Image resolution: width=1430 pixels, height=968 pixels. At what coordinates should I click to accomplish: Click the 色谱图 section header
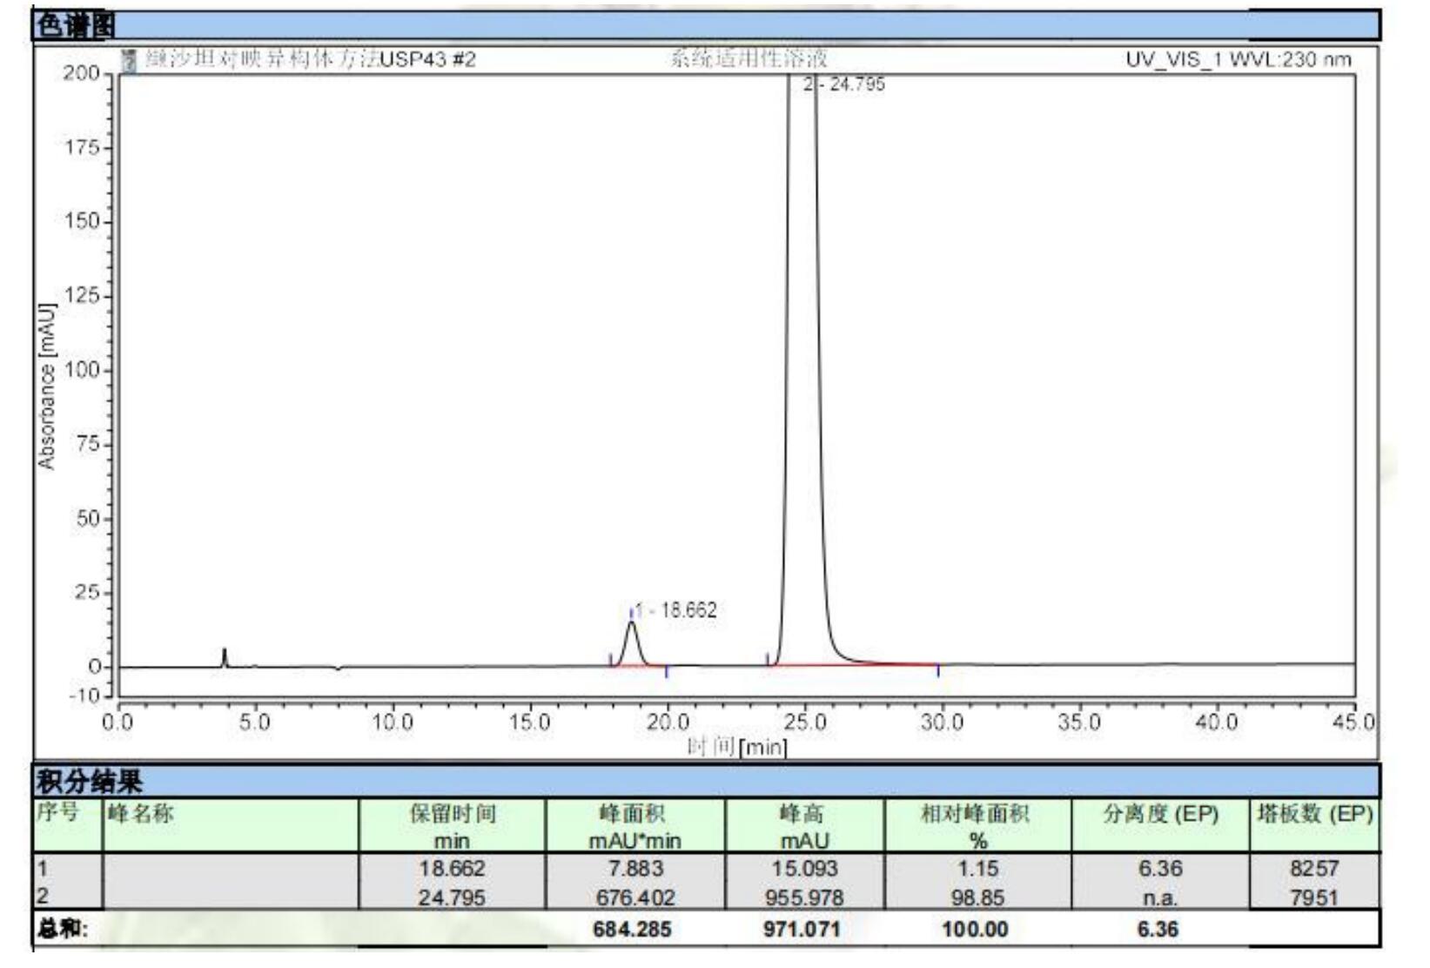(75, 26)
